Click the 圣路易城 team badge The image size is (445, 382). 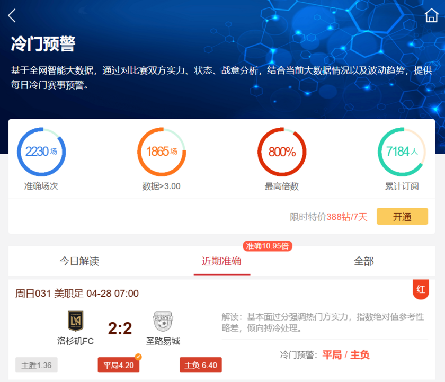[x=163, y=321]
